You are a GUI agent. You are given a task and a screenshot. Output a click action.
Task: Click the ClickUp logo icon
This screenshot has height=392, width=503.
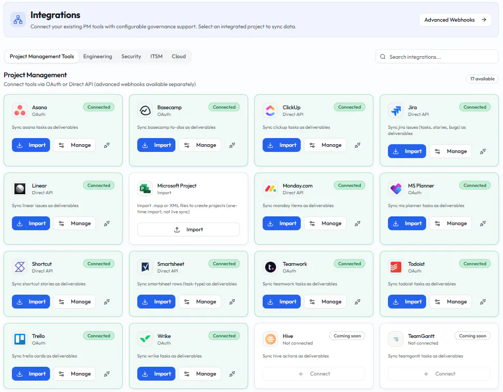point(270,110)
